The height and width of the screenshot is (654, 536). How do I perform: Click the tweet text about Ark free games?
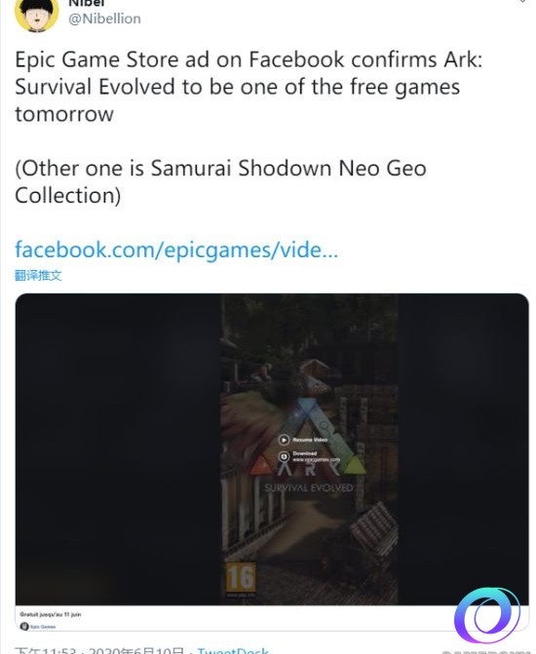click(x=249, y=87)
